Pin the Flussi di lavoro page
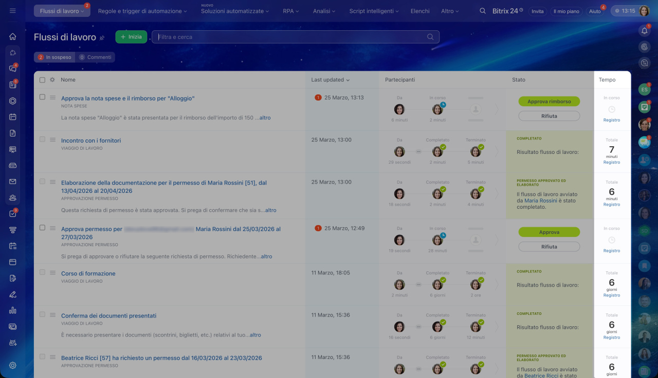Viewport: 658px width, 378px height. pos(102,37)
